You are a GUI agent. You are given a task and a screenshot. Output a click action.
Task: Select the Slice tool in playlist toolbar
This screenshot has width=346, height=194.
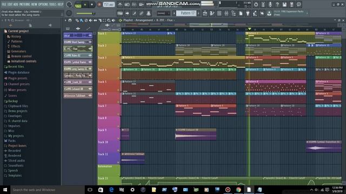[x=99, y=20]
